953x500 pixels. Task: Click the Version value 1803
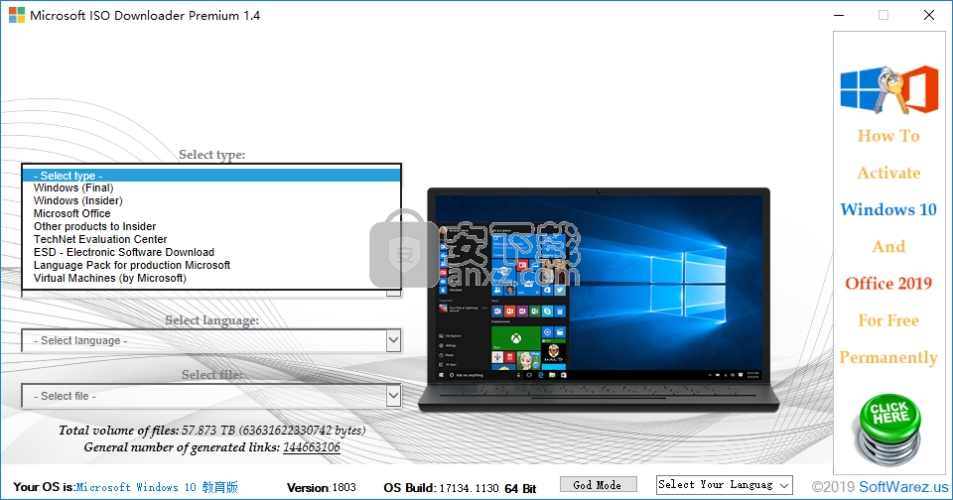(x=344, y=487)
